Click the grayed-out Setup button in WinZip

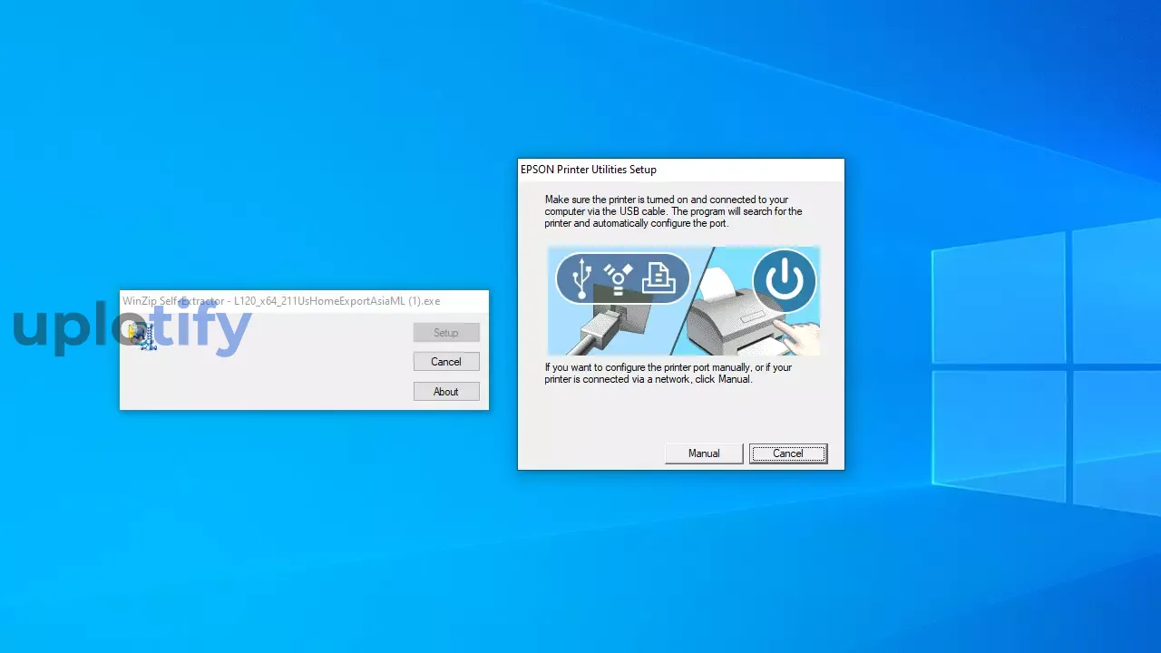(x=446, y=333)
